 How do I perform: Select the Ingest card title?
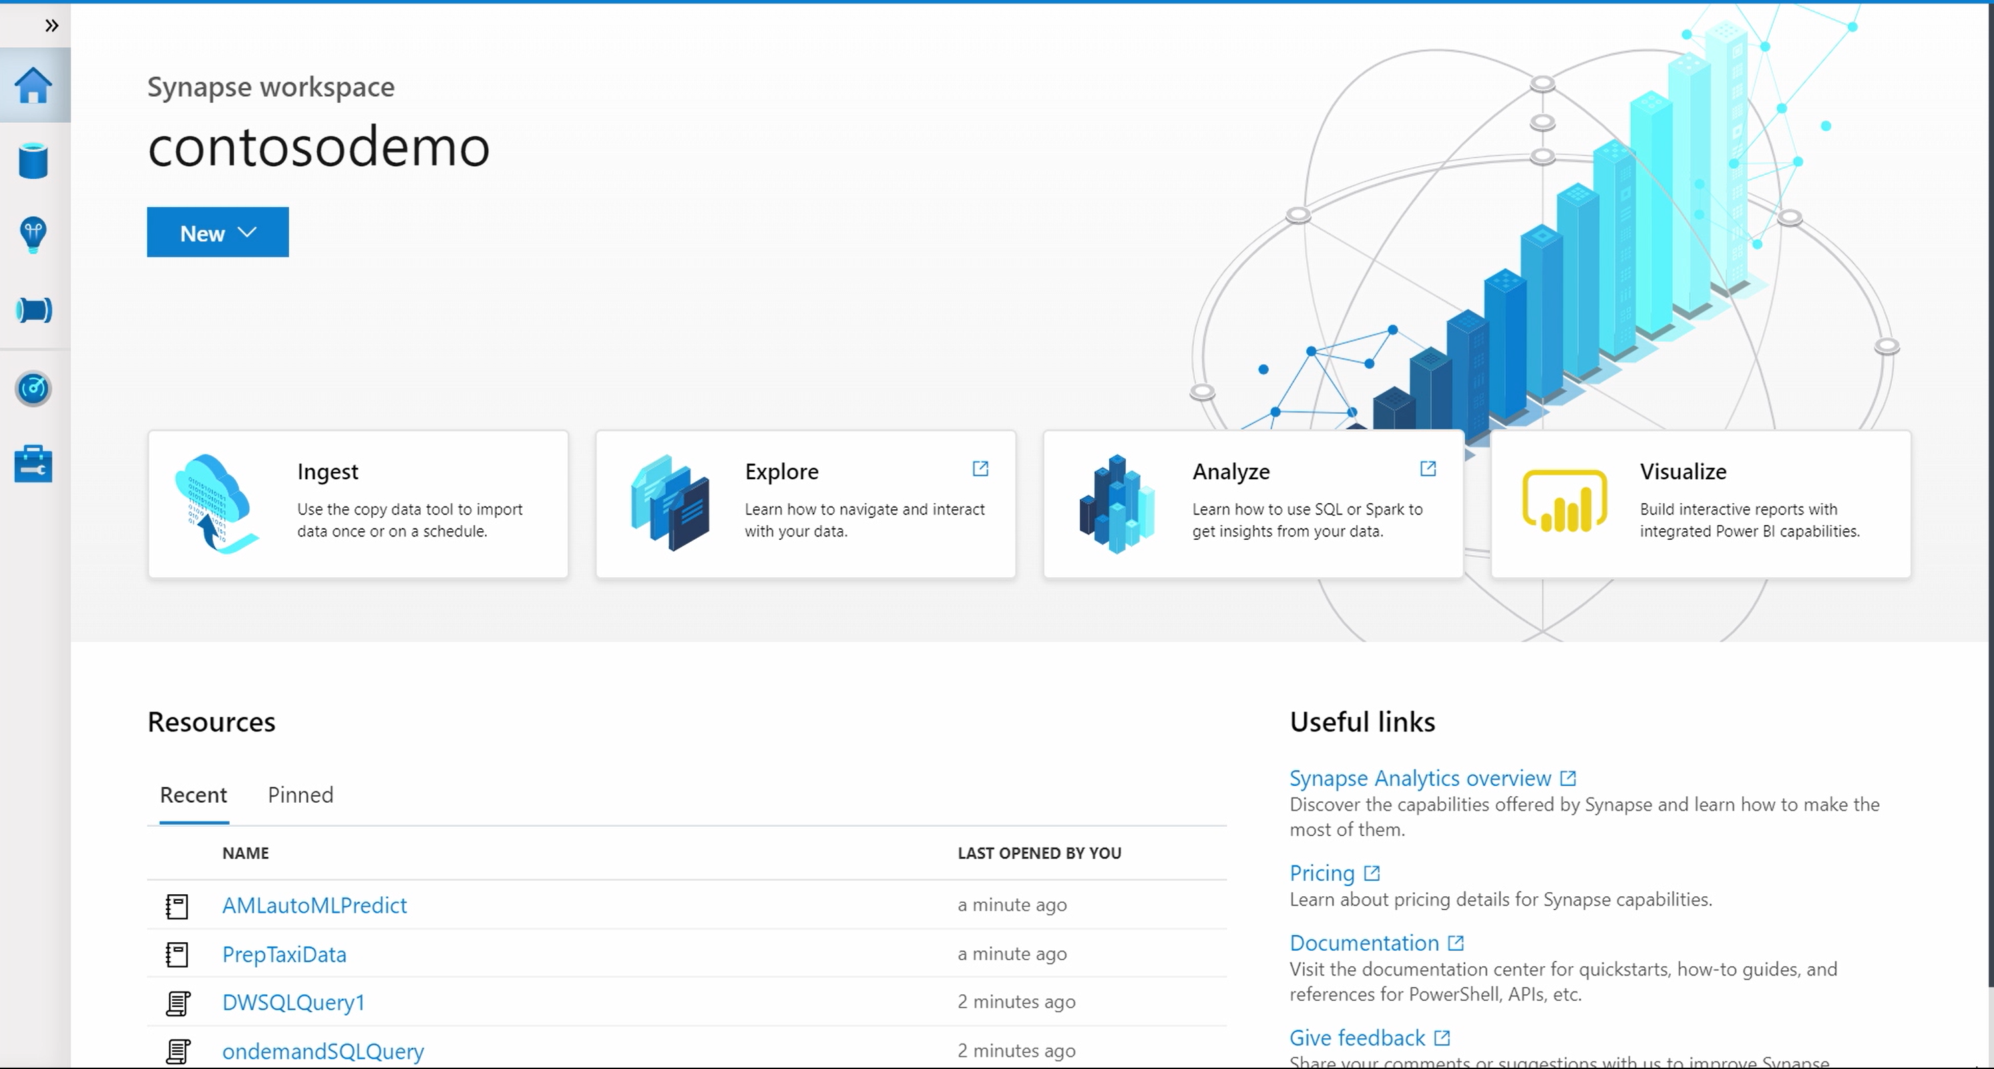coord(327,472)
